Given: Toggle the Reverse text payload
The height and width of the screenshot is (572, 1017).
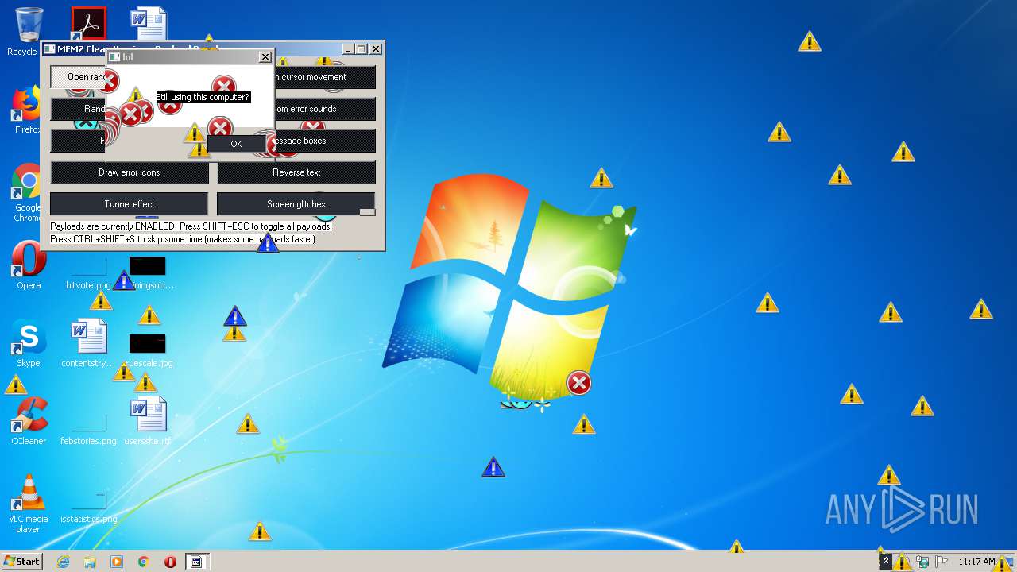Looking at the screenshot, I should coord(296,172).
